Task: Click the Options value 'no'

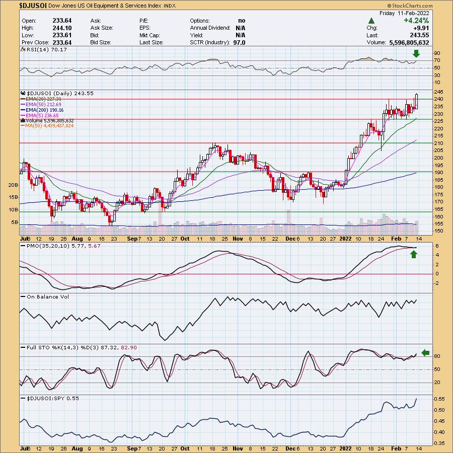Action: (242, 21)
